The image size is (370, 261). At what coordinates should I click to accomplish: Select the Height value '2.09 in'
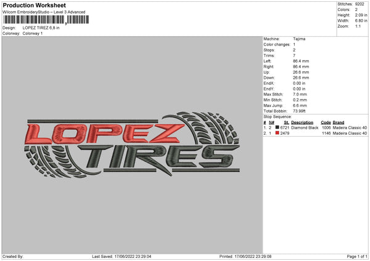361,15
